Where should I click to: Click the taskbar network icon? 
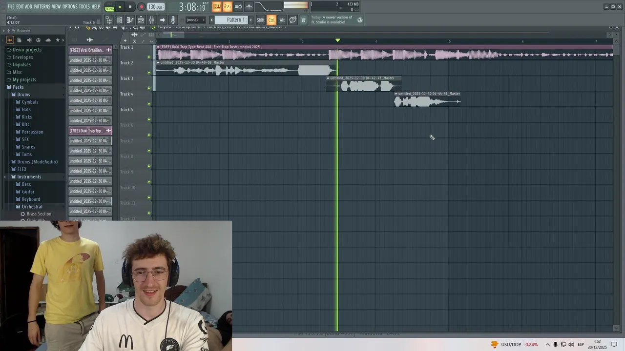point(563,345)
